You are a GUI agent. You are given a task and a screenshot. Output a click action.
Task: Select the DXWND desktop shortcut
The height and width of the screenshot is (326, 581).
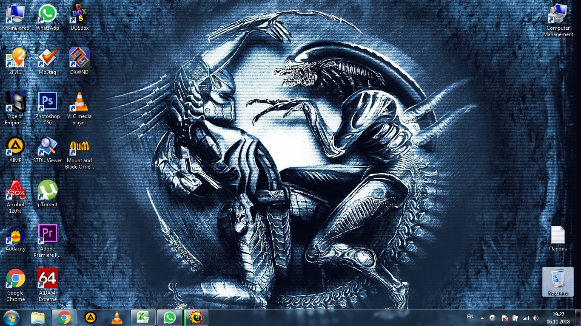80,62
